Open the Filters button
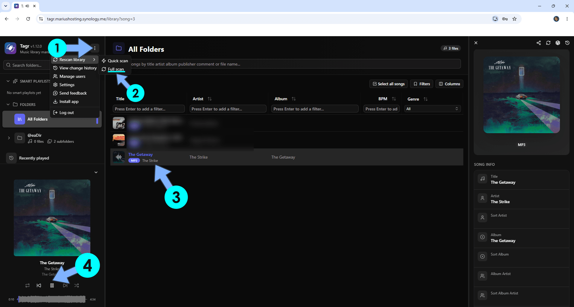Screen dimensions: 574x307 pos(422,84)
